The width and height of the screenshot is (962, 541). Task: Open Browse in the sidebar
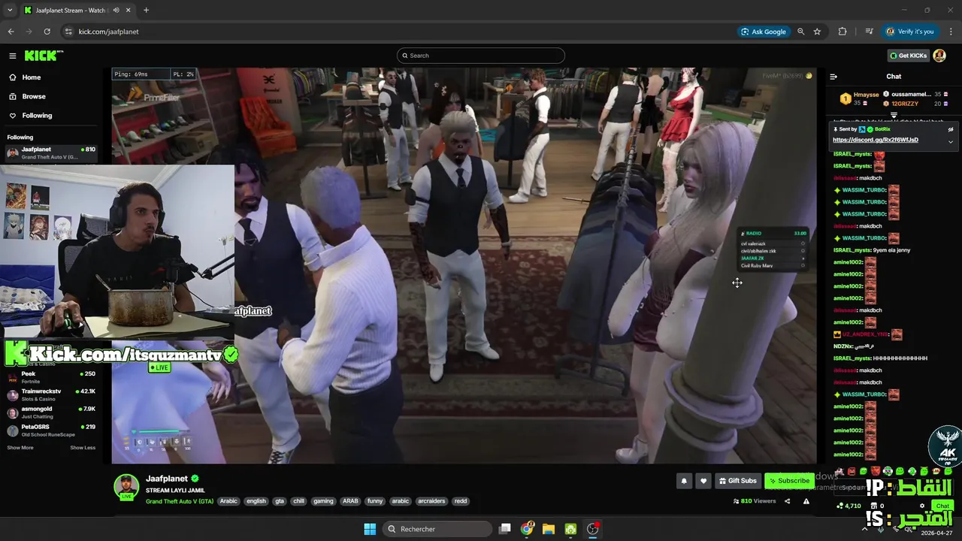pos(27,96)
